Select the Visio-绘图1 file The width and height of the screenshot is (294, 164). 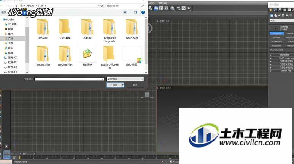pyautogui.click(x=132, y=55)
